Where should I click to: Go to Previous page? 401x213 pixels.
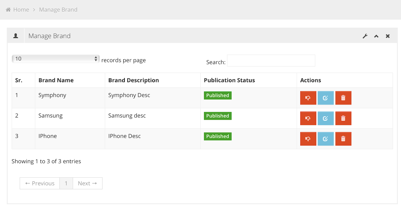coord(40,183)
